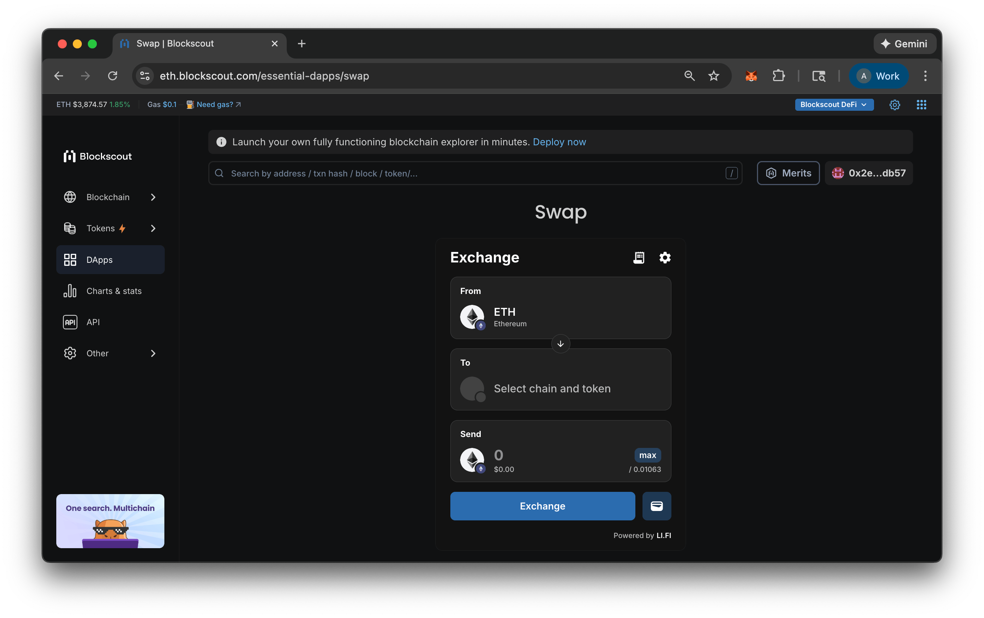The image size is (984, 618).
Task: Open the Merits button
Action: coord(788,173)
